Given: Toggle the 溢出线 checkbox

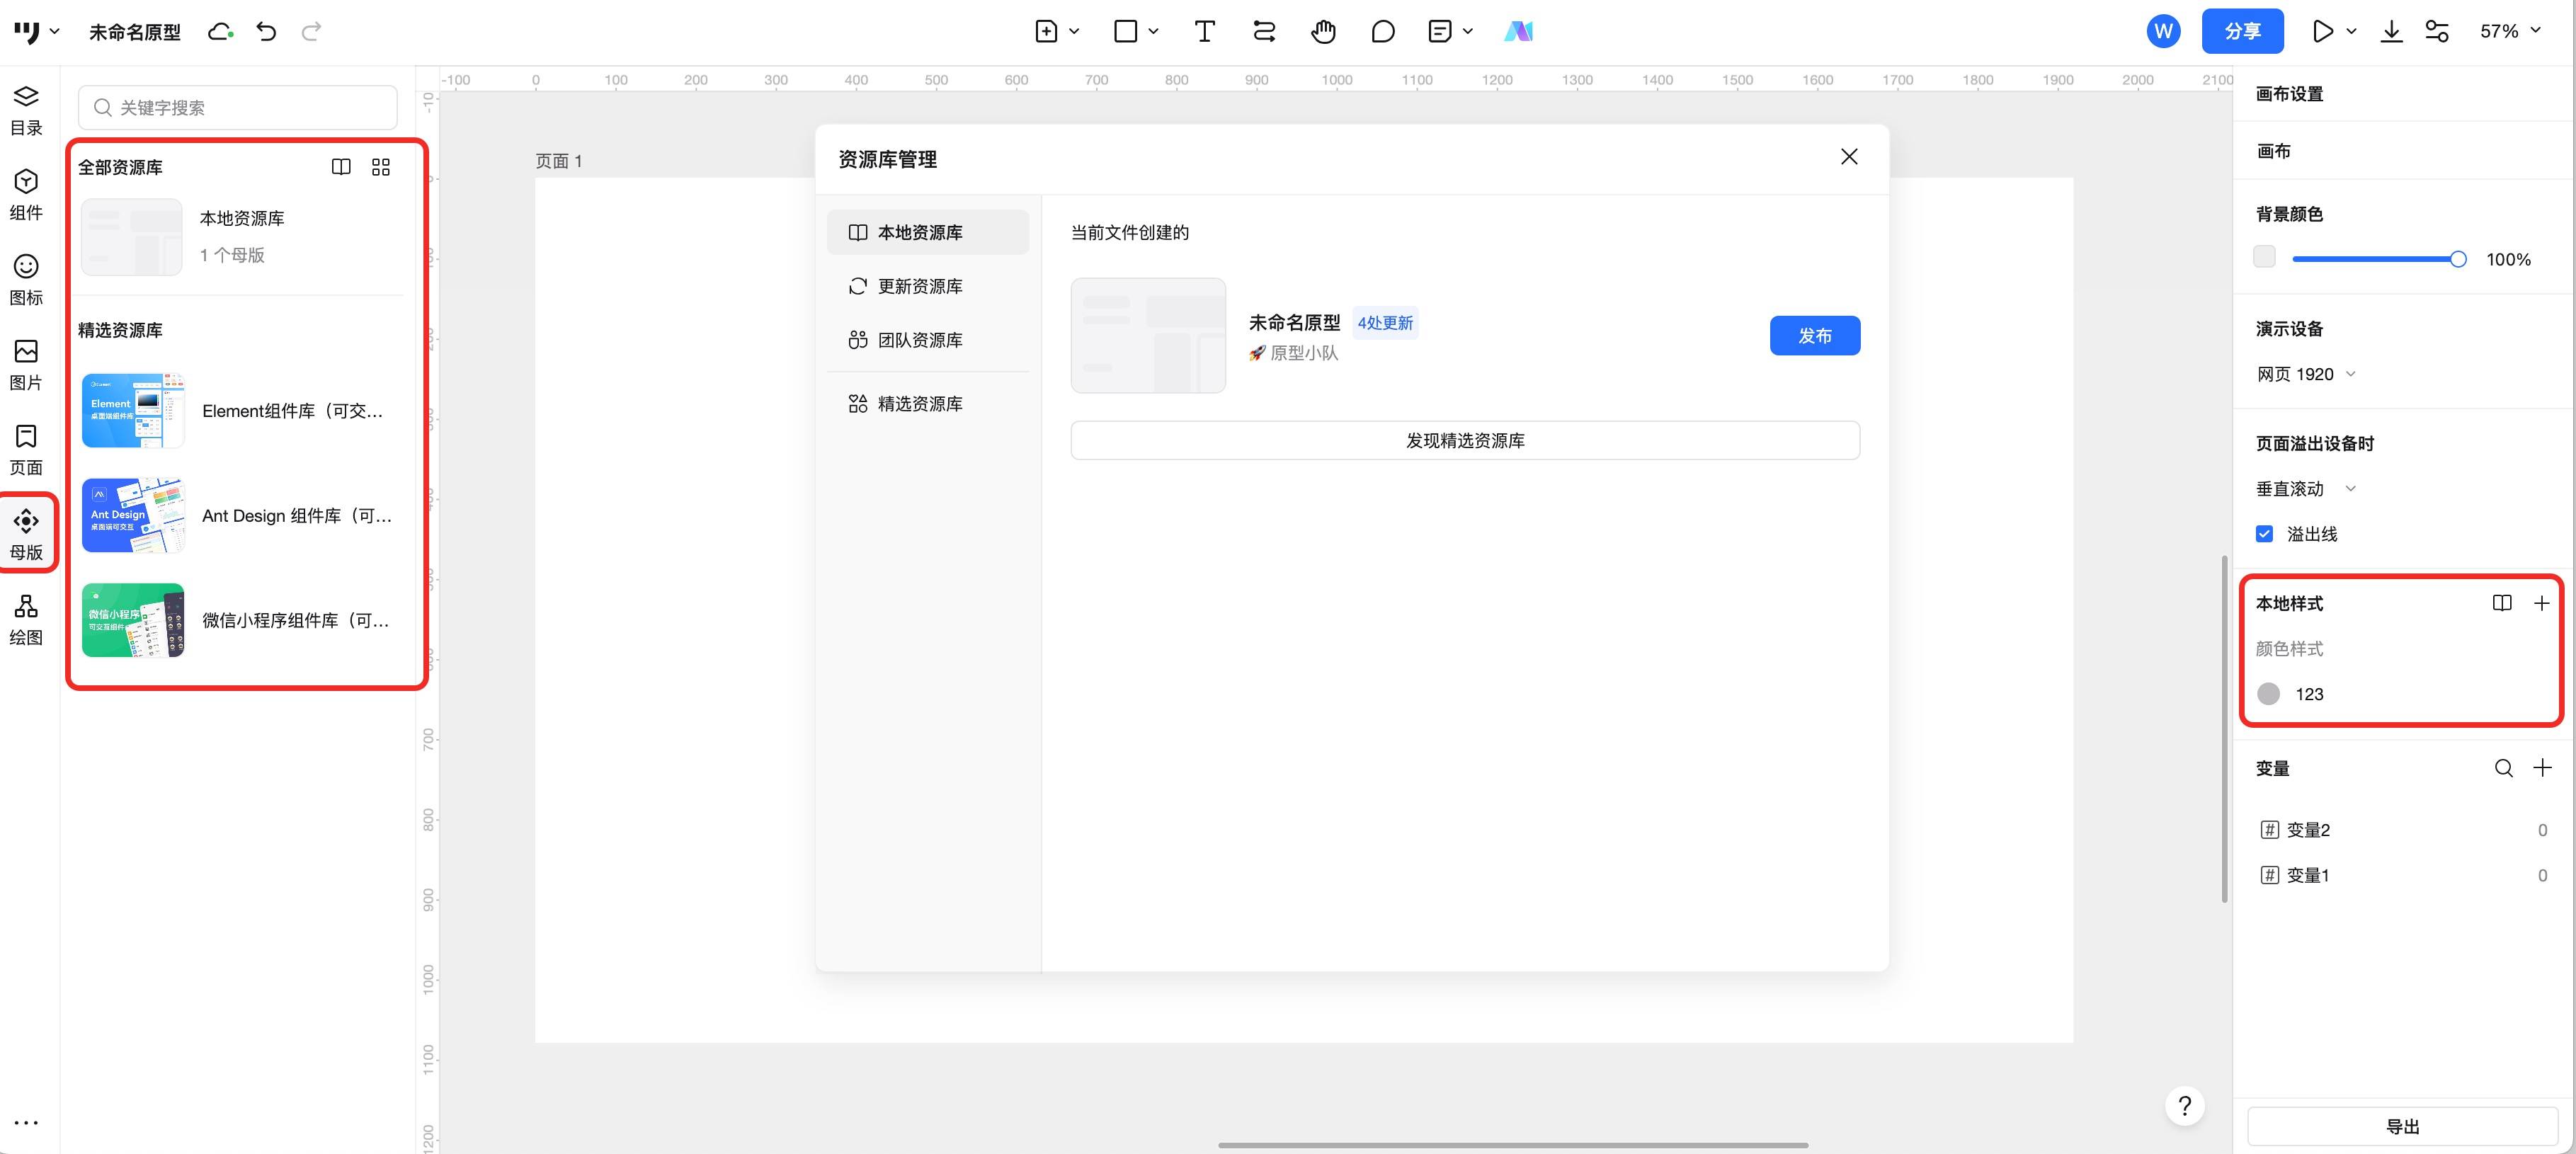Looking at the screenshot, I should click(2264, 534).
